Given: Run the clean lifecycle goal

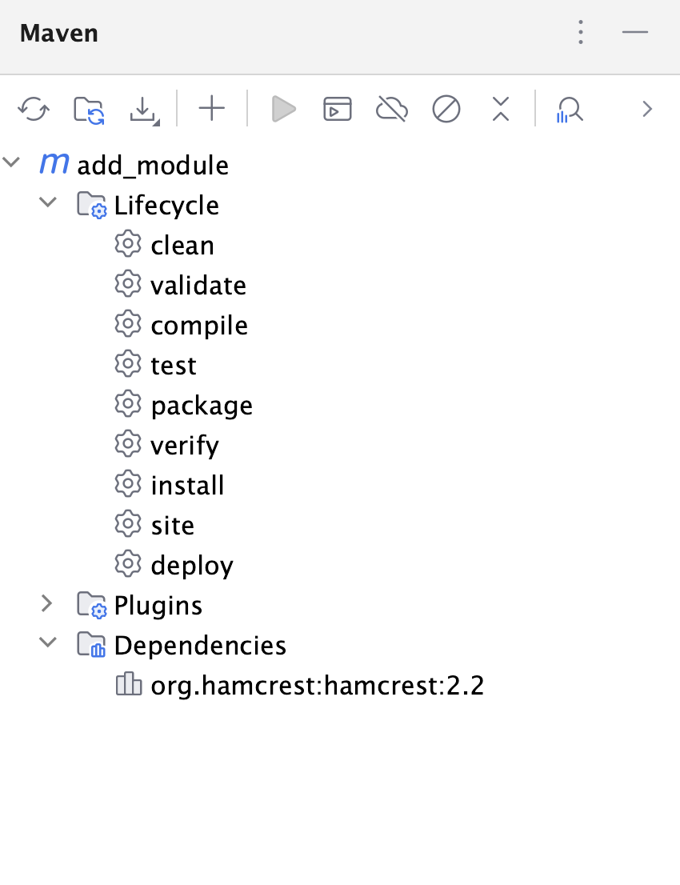Looking at the screenshot, I should point(182,245).
